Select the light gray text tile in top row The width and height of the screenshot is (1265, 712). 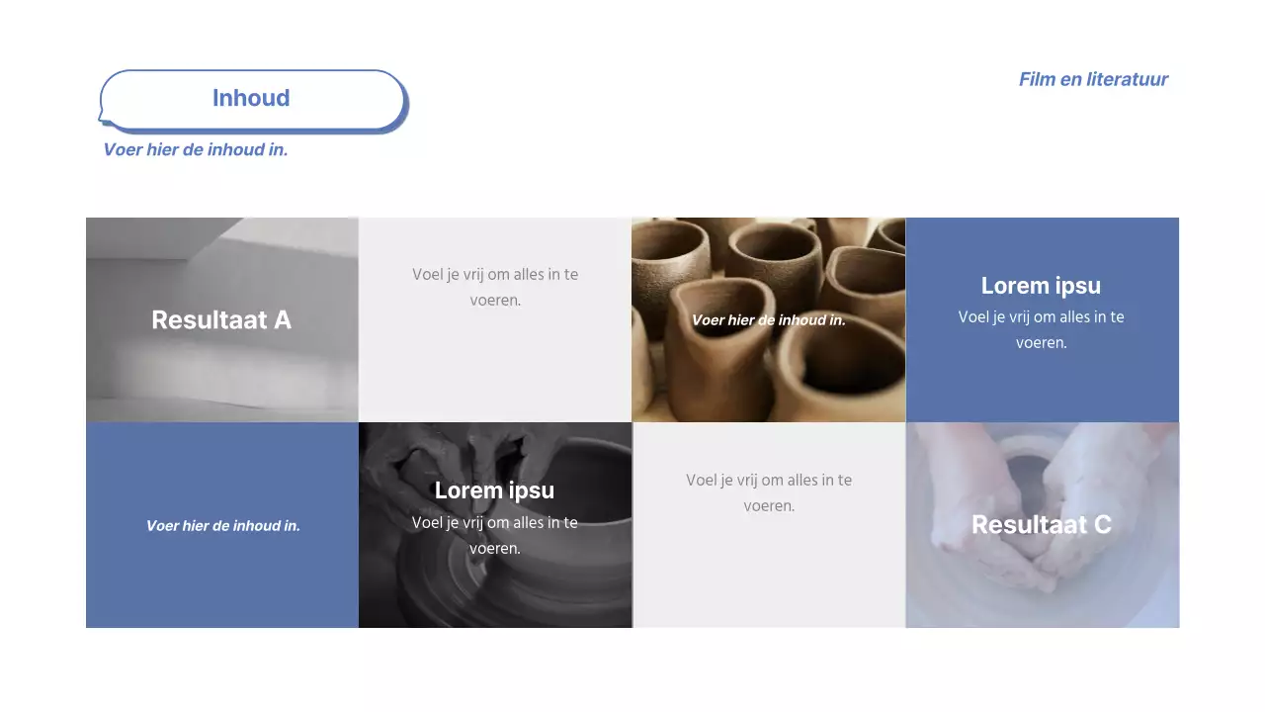point(495,319)
